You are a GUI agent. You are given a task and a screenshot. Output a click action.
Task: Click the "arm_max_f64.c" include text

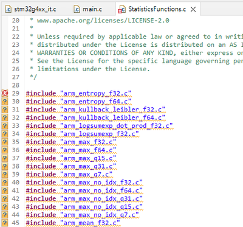coord(88,150)
